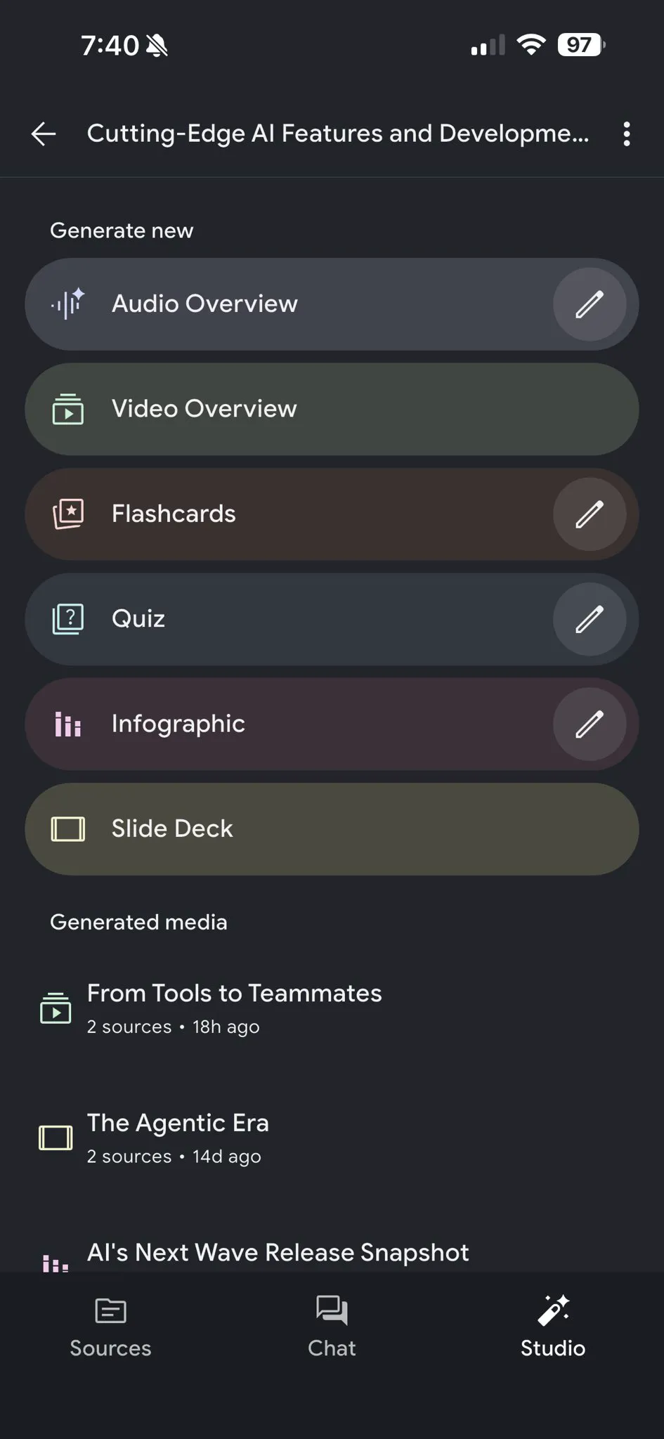
Task: Generate a new Video Overview
Action: [332, 409]
